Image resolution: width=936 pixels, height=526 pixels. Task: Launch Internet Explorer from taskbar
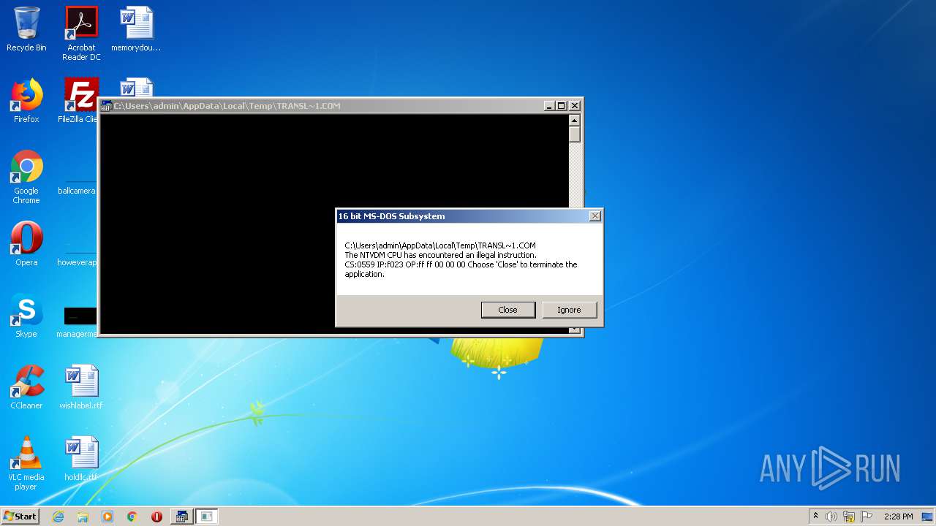pyautogui.click(x=58, y=517)
